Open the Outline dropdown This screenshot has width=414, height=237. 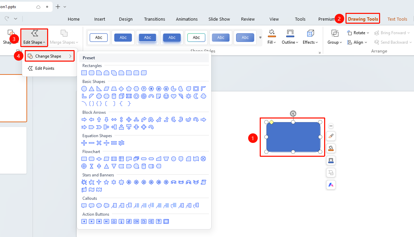[290, 37]
